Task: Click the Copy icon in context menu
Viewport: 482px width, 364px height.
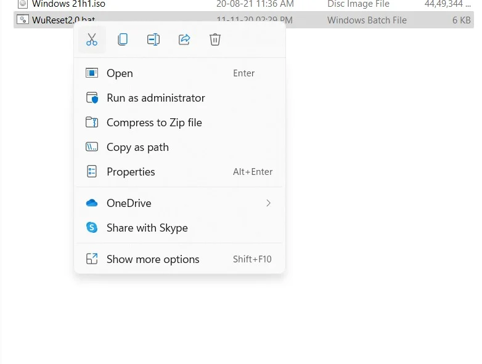Action: [123, 39]
